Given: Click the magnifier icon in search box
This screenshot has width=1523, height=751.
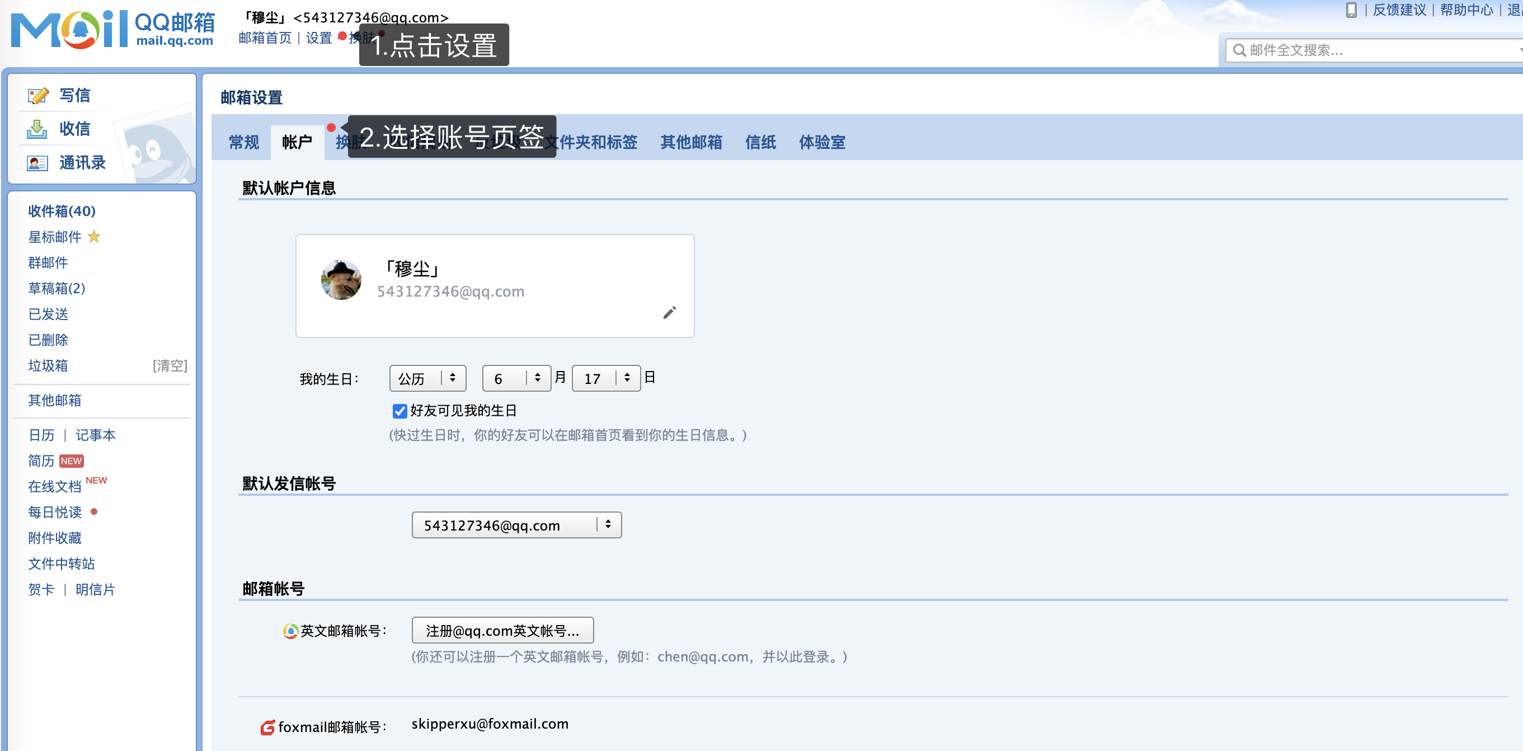Looking at the screenshot, I should 1239,50.
